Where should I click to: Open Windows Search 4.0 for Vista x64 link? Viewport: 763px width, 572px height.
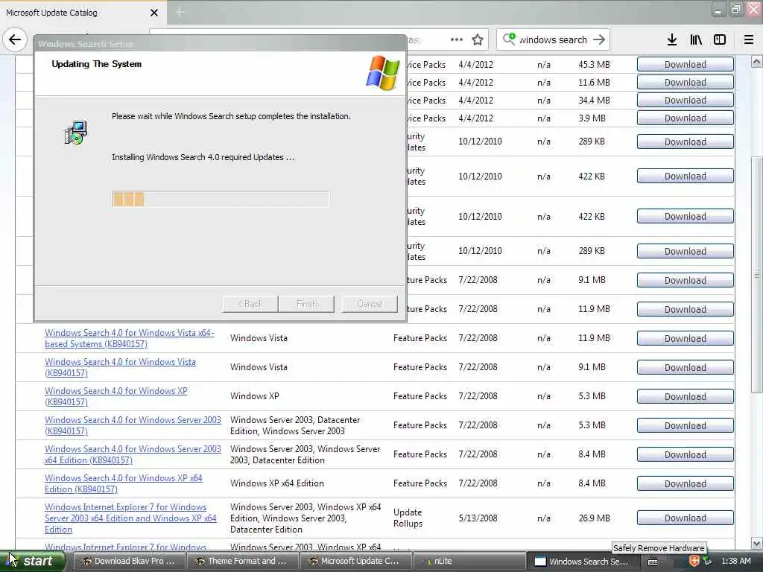[130, 338]
